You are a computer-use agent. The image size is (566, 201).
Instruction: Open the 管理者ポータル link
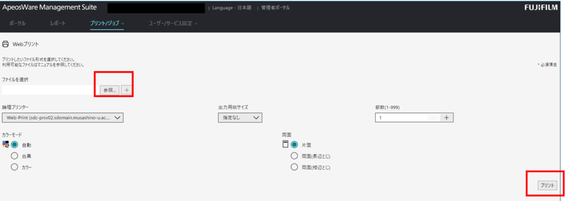coord(275,8)
